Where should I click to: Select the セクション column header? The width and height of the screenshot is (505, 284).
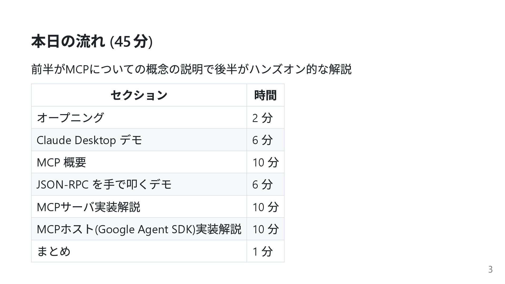[139, 95]
